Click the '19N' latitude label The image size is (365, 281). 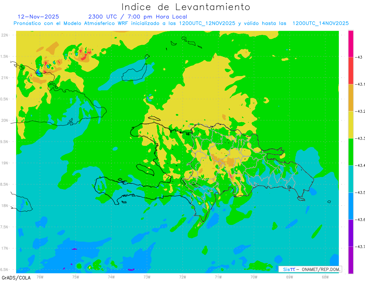(5, 163)
